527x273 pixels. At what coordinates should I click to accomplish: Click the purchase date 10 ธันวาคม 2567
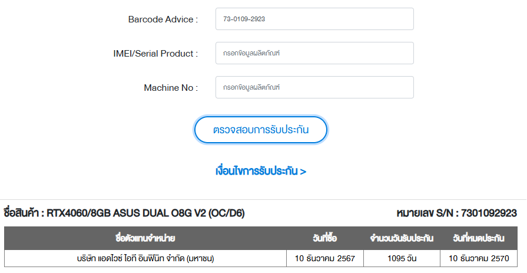point(325,258)
